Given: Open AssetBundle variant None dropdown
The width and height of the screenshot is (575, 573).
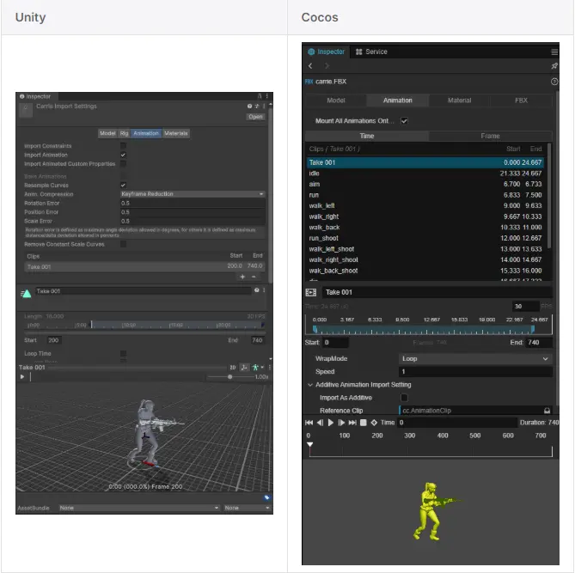Looking at the screenshot, I should [x=248, y=508].
